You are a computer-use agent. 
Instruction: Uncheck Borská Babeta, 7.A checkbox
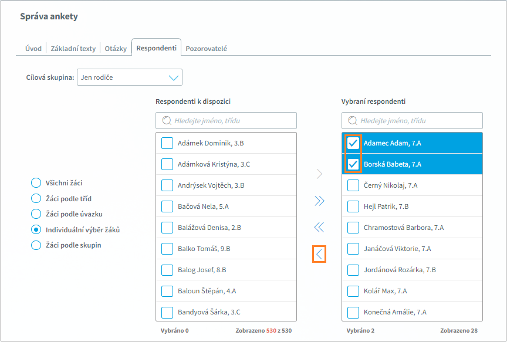coord(353,164)
